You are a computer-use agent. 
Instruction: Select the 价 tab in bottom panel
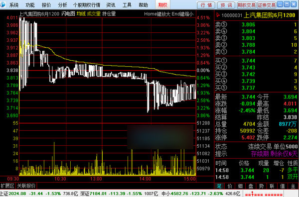click(230, 186)
